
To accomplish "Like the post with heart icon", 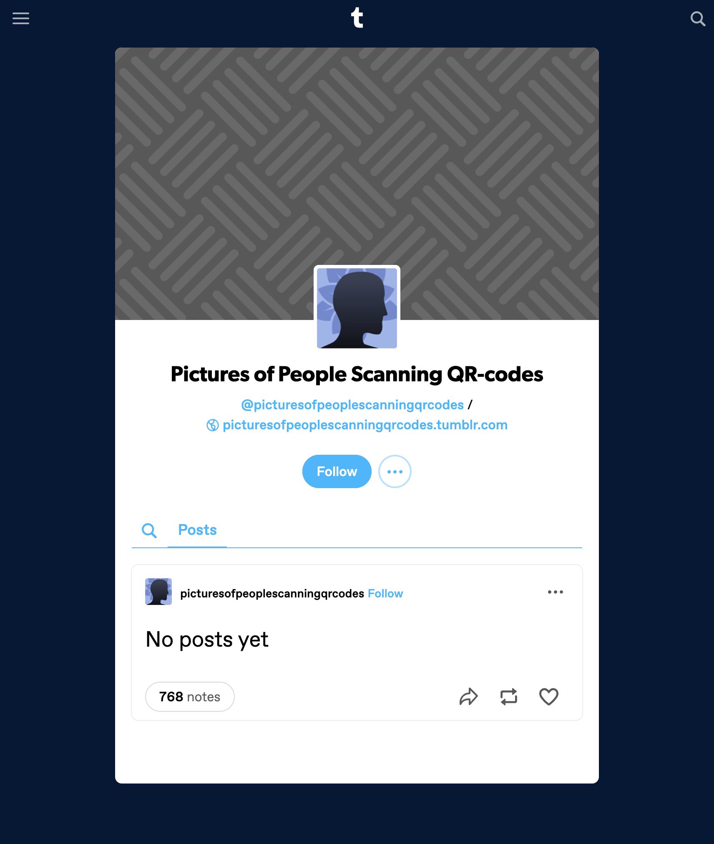I will (x=549, y=696).
